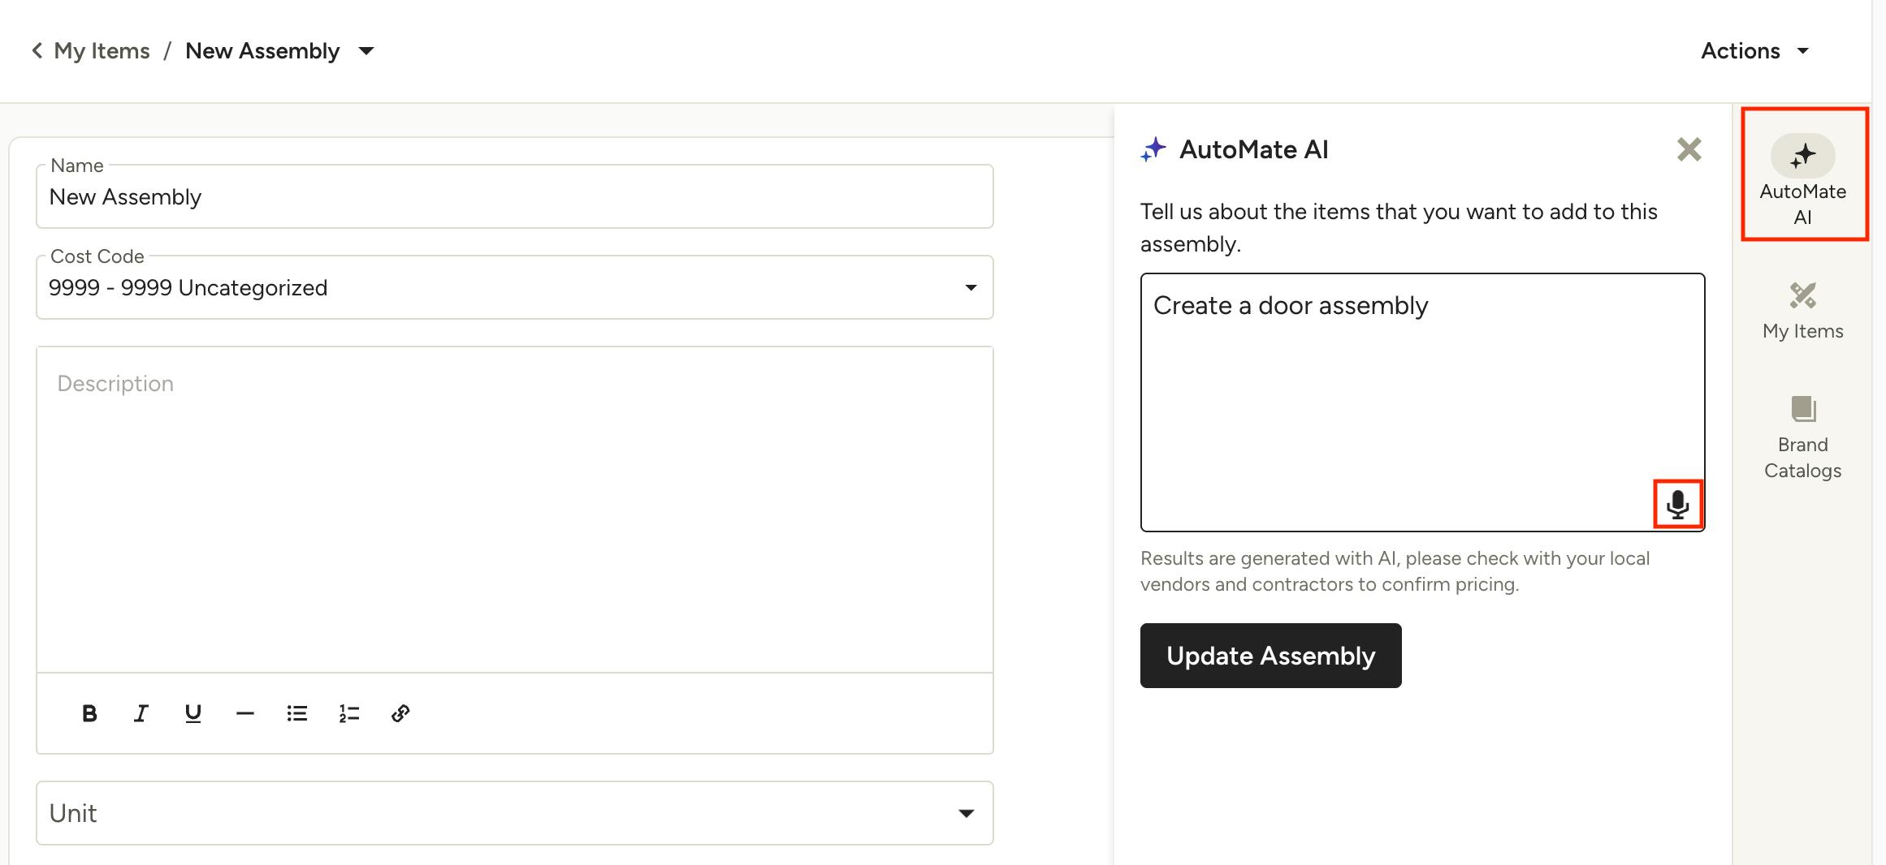
Task: Open the Actions dropdown menu
Action: 1754,51
